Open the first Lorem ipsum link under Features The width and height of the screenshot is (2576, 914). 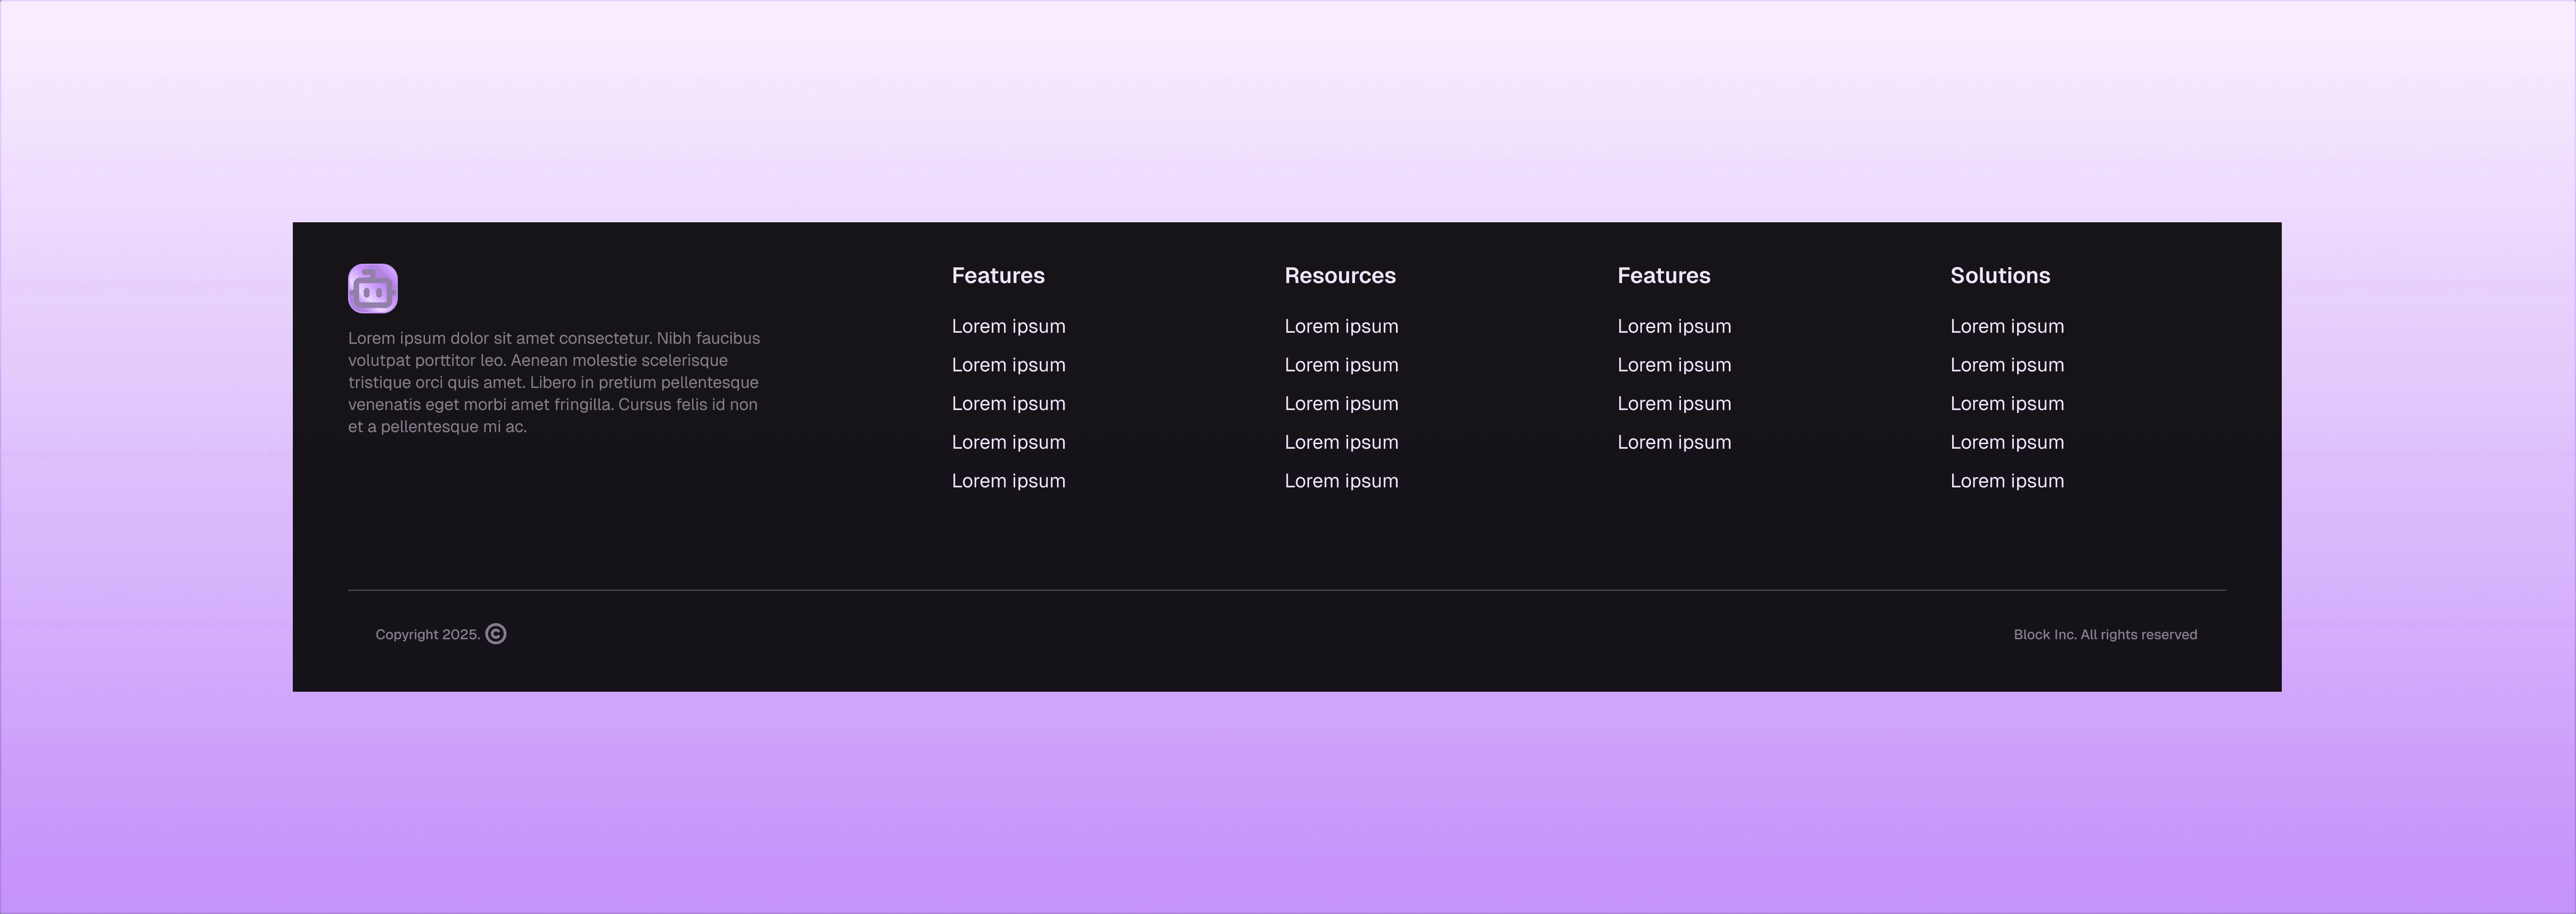point(1008,326)
